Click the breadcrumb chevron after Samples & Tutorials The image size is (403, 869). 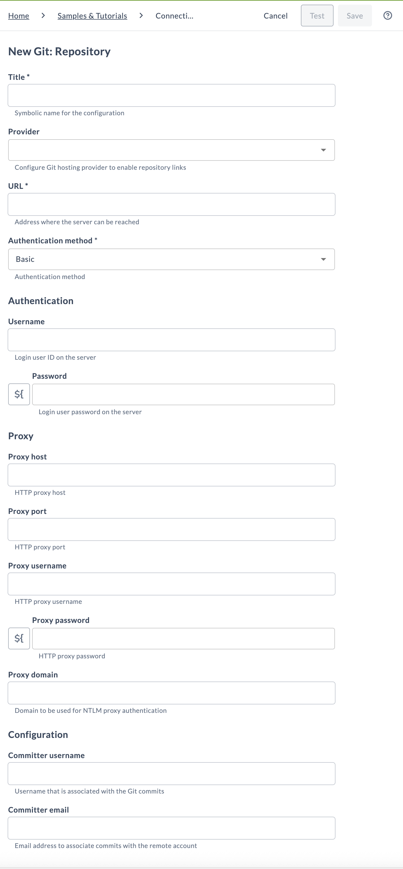pos(141,15)
